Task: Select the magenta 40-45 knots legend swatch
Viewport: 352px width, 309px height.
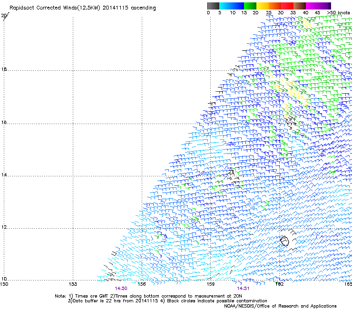Action: point(312,6)
